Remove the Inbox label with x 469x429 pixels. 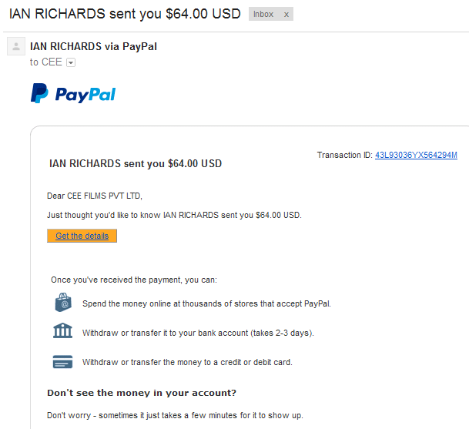[x=286, y=15]
